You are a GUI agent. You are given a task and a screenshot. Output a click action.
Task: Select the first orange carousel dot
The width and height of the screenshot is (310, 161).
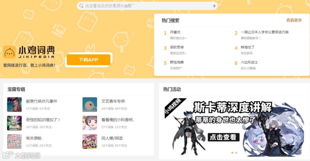[232, 153]
